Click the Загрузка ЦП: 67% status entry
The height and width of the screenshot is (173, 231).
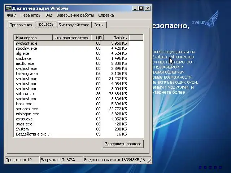61,160
